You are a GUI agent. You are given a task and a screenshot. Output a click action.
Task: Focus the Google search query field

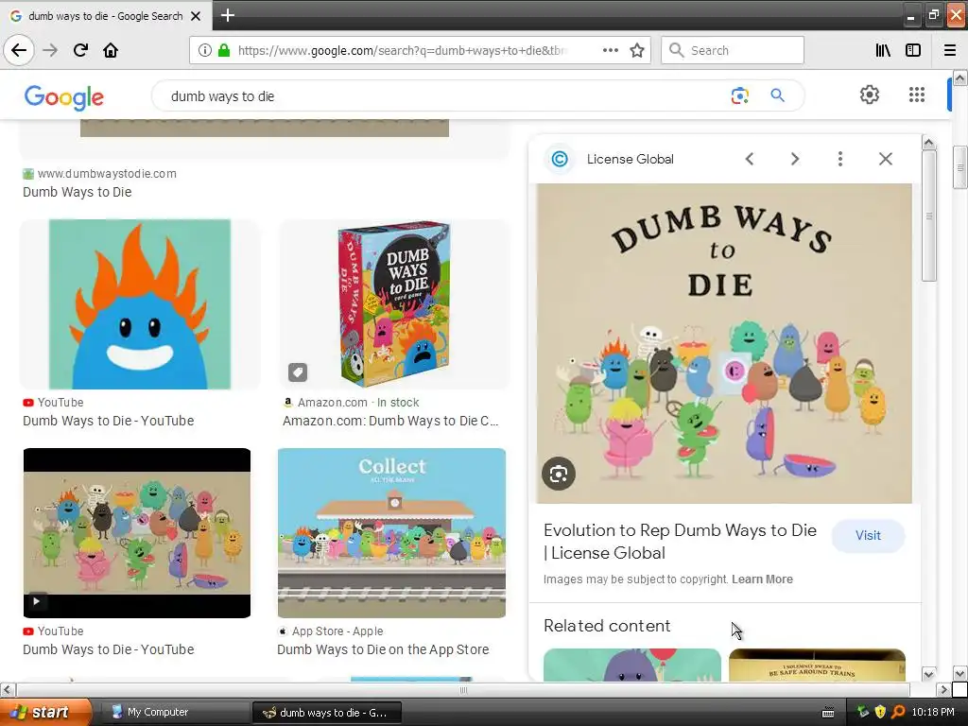(444, 95)
